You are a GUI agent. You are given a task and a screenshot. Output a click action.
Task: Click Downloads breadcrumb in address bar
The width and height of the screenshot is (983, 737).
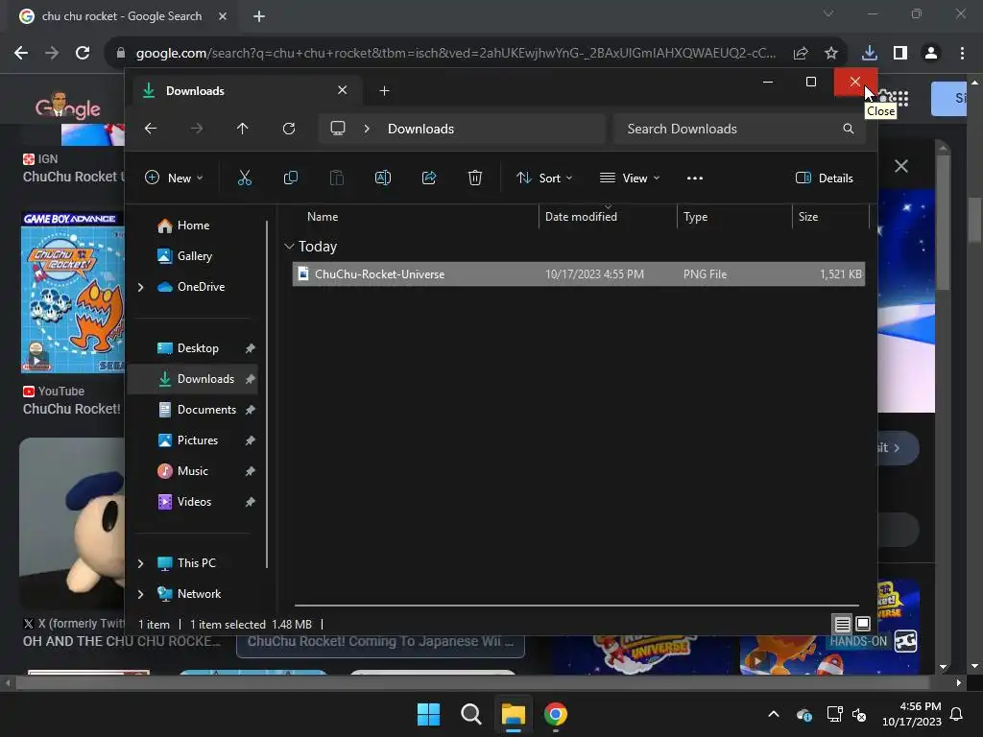(x=420, y=129)
